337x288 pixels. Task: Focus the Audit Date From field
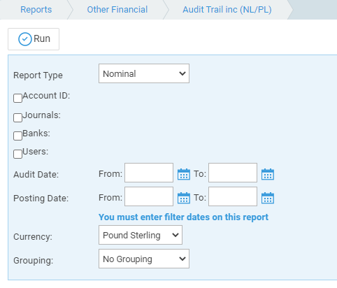pos(149,173)
